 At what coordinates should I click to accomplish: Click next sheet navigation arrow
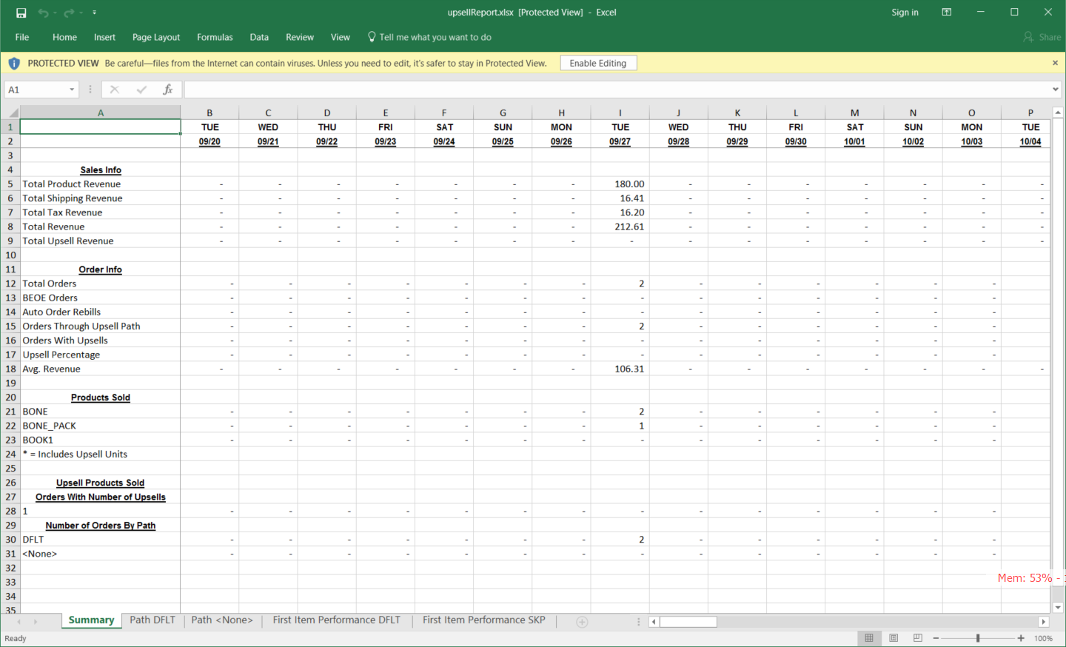click(35, 622)
